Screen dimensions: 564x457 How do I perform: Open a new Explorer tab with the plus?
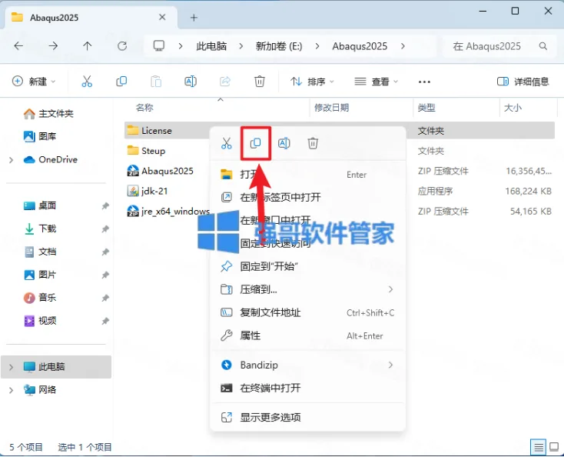tap(194, 18)
